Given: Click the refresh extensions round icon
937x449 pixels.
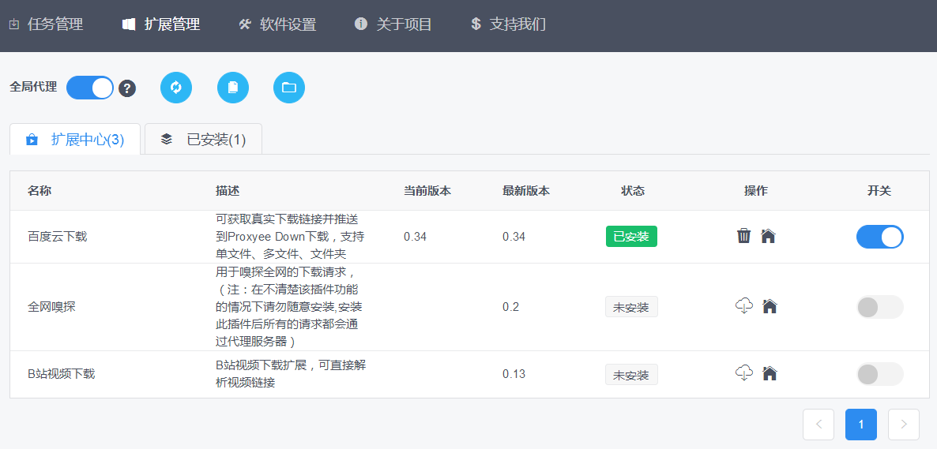Looking at the screenshot, I should [x=176, y=88].
